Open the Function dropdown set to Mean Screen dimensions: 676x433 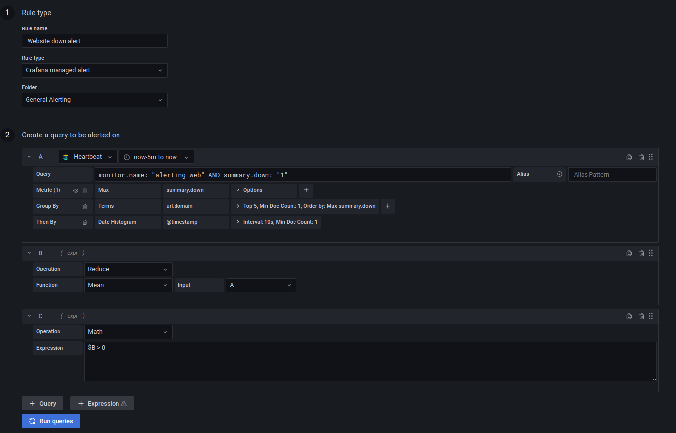[128, 285]
